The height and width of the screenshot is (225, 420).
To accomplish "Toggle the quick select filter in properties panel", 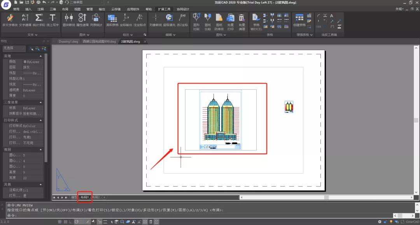I will (x=44, y=49).
